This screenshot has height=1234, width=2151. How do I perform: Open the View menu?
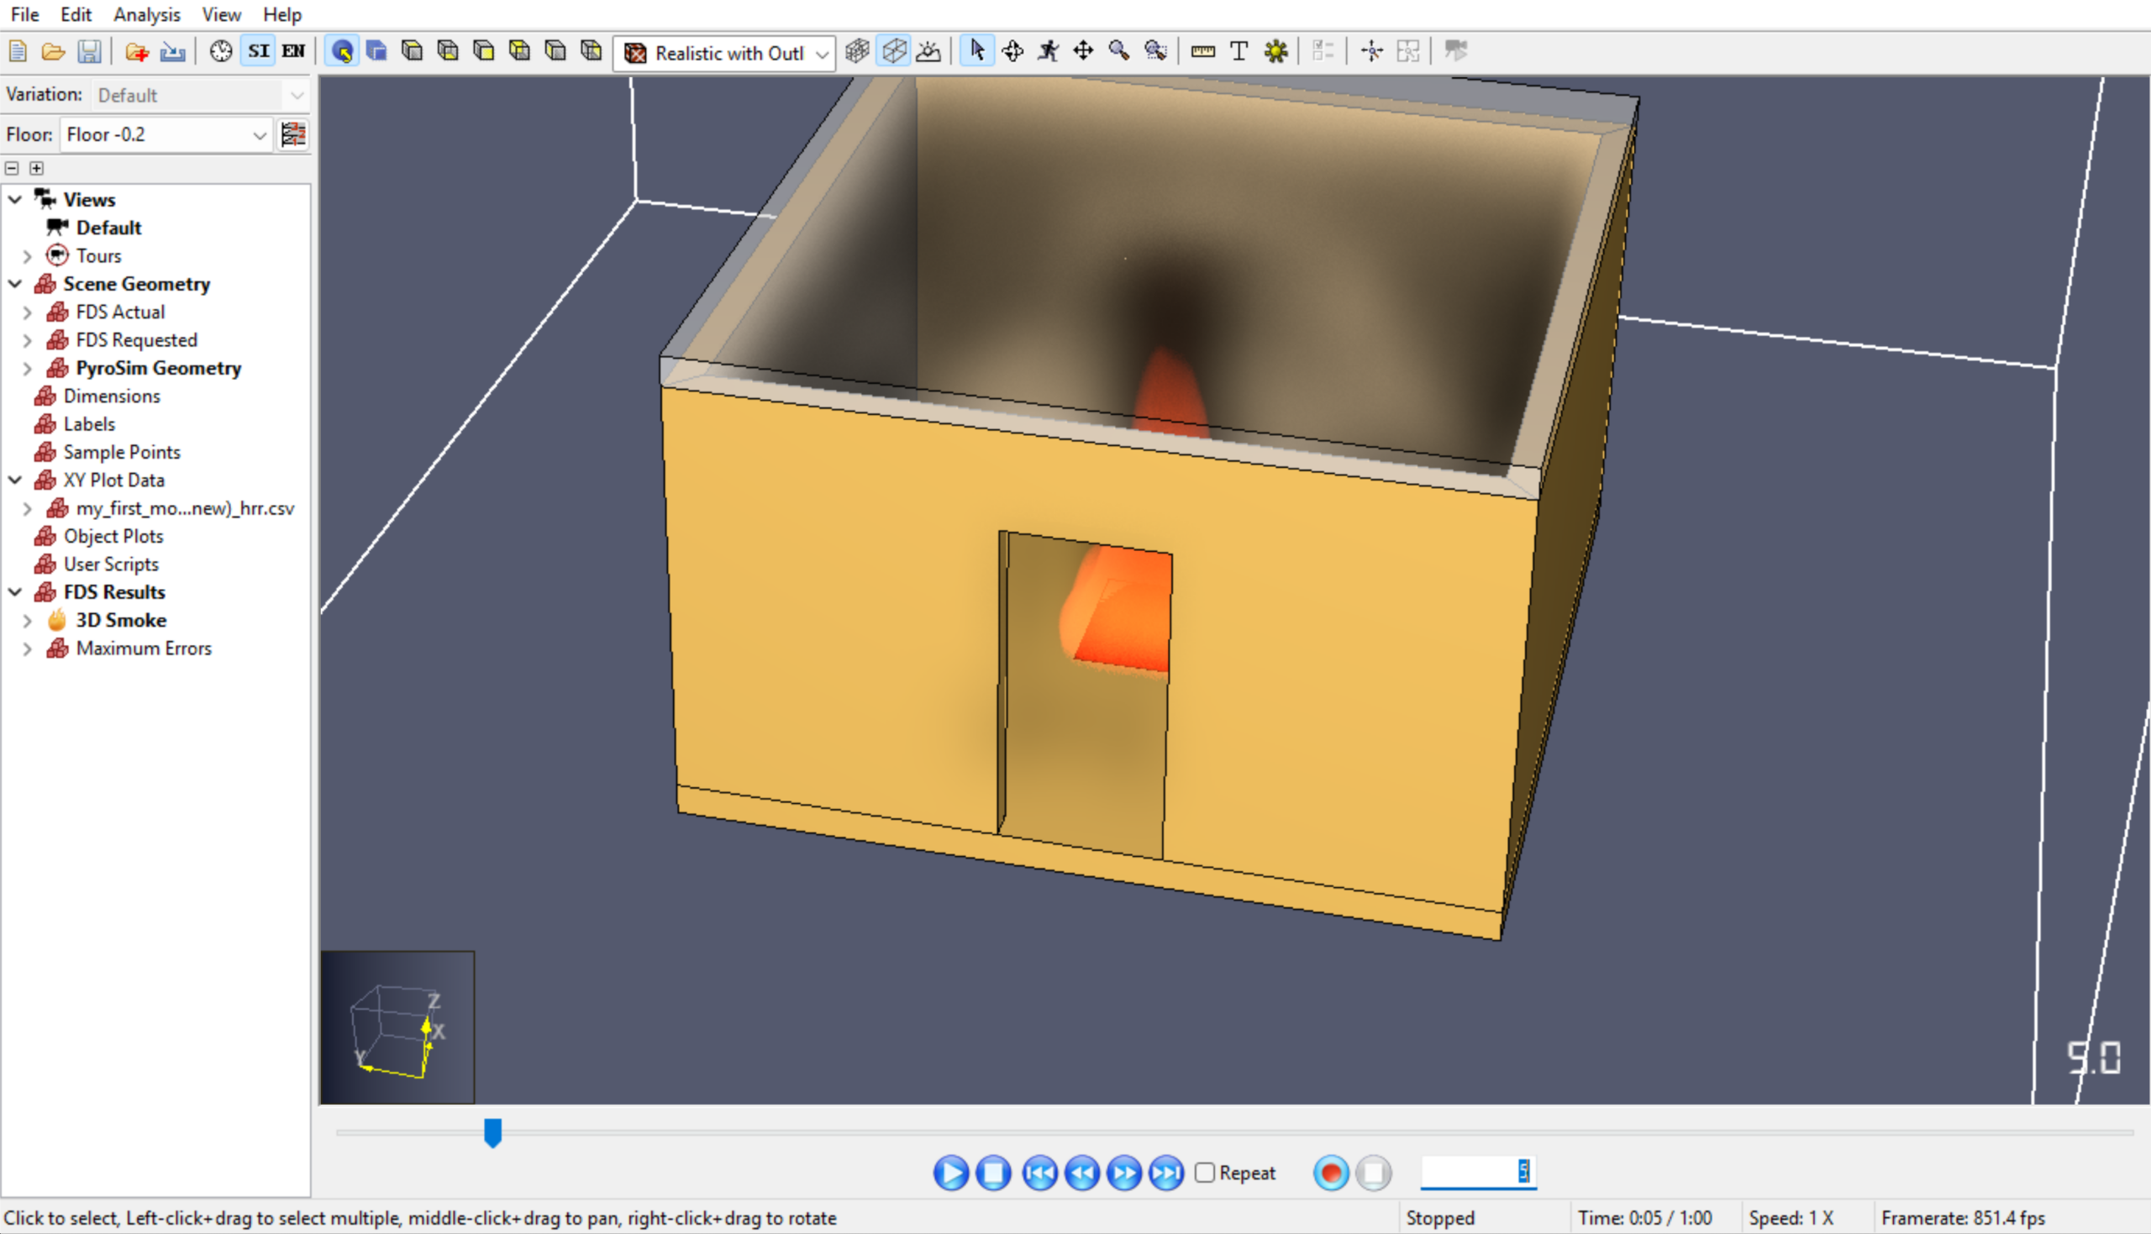click(x=221, y=14)
